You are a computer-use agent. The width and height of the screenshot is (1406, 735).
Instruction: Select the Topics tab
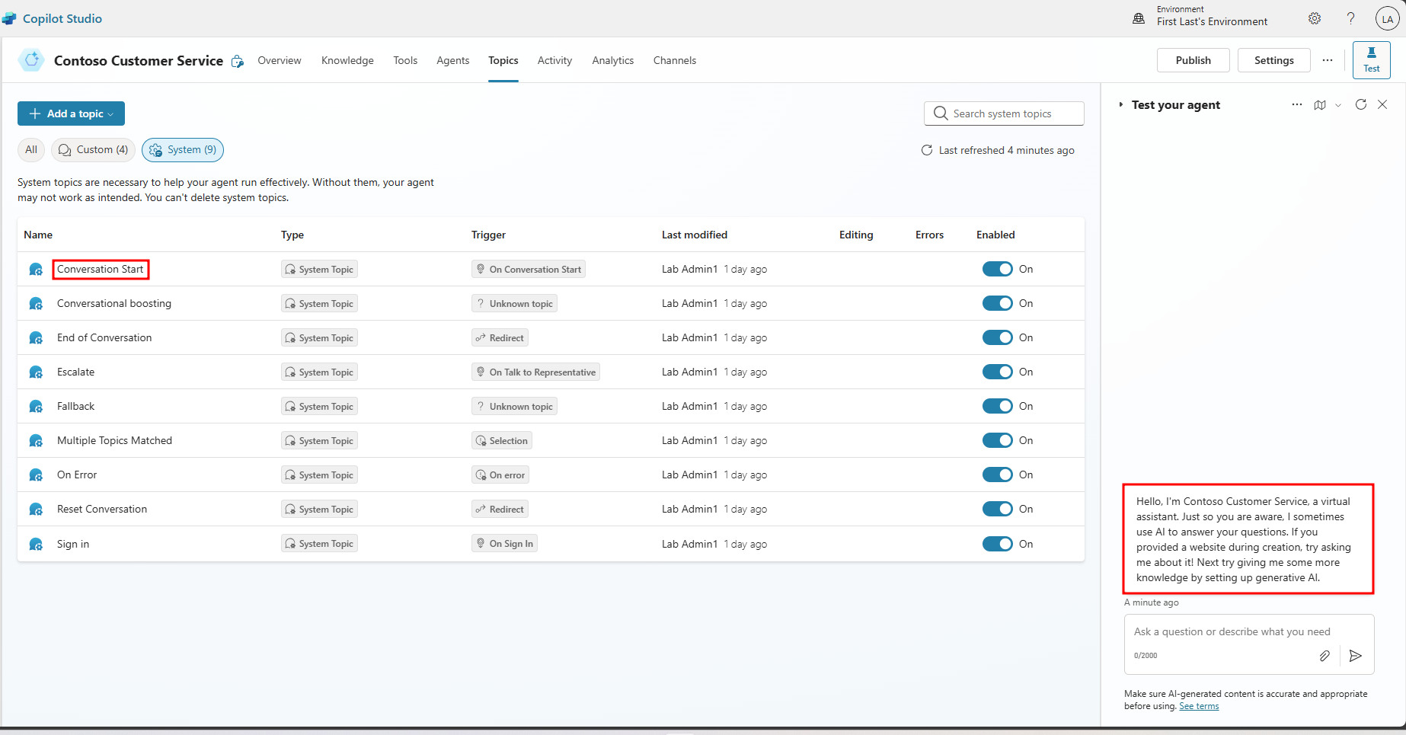pos(503,60)
